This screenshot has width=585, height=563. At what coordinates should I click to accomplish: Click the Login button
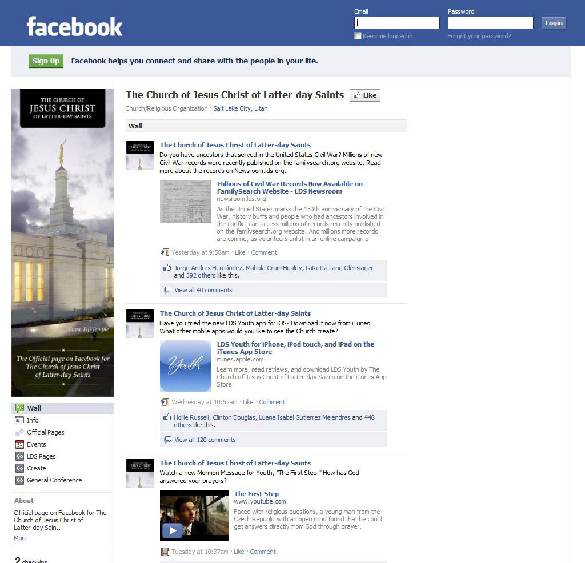[554, 23]
